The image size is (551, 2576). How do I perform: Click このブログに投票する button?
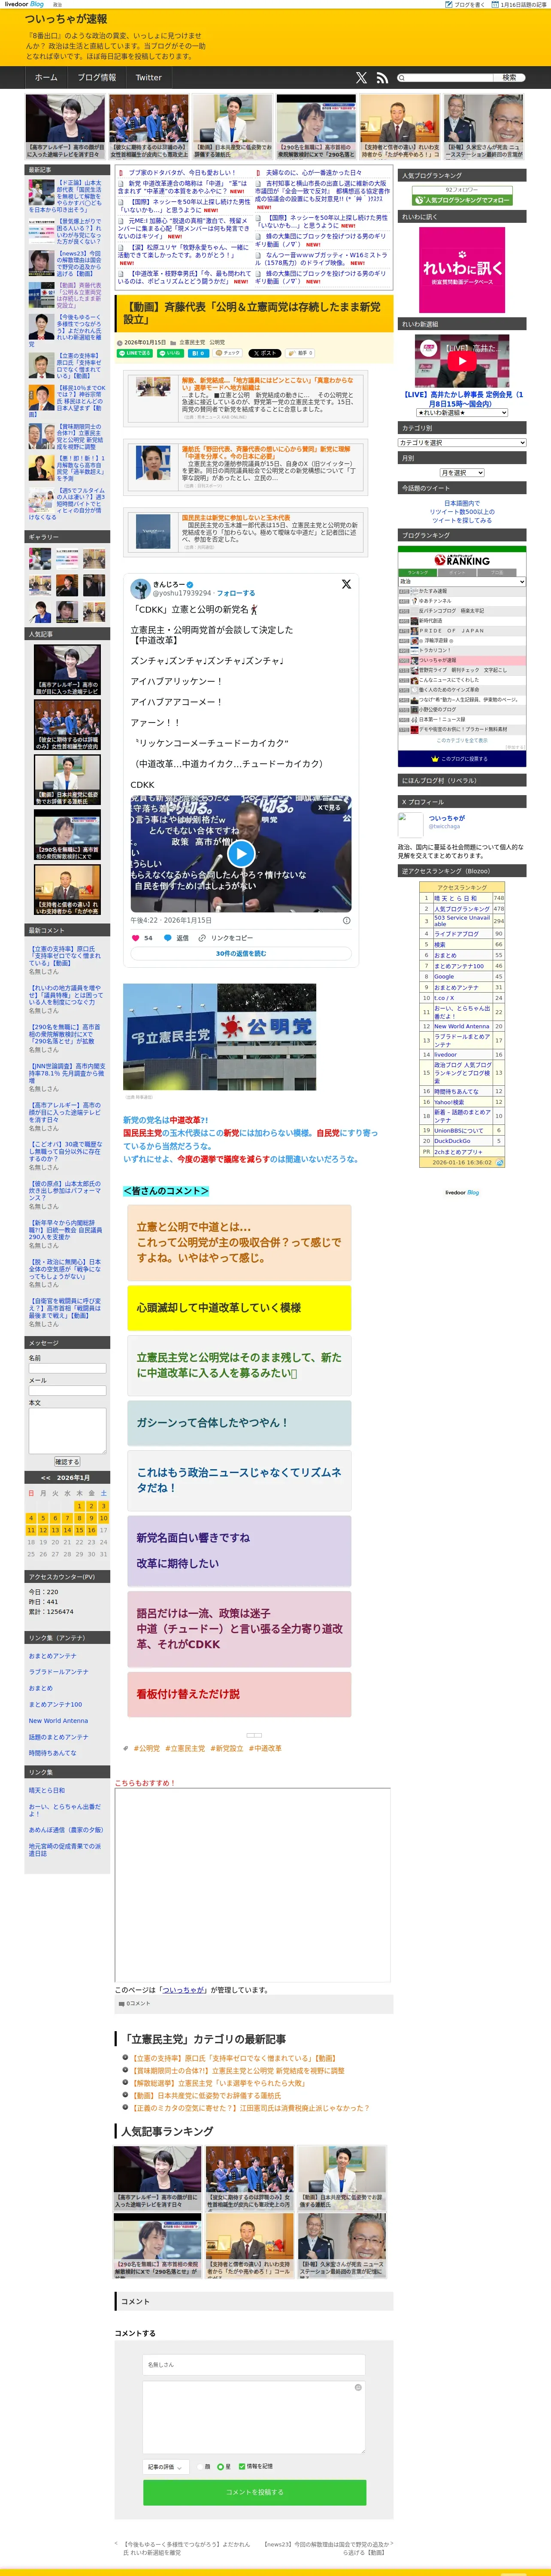tap(462, 759)
